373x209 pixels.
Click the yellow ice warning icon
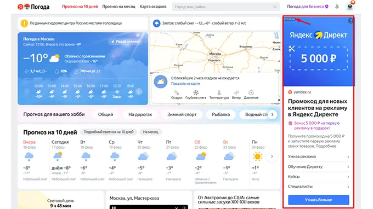[24, 23]
